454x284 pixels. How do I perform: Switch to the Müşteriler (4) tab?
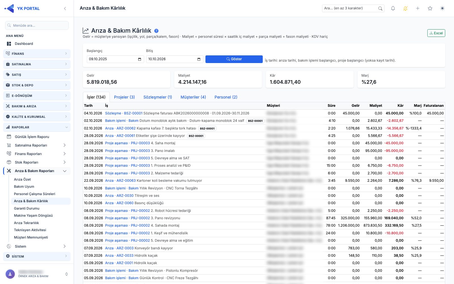pos(193,97)
